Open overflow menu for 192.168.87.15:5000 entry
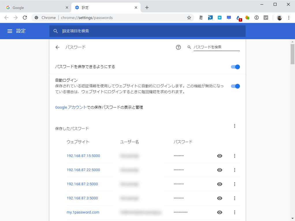This screenshot has height=221, width=295. [235, 156]
